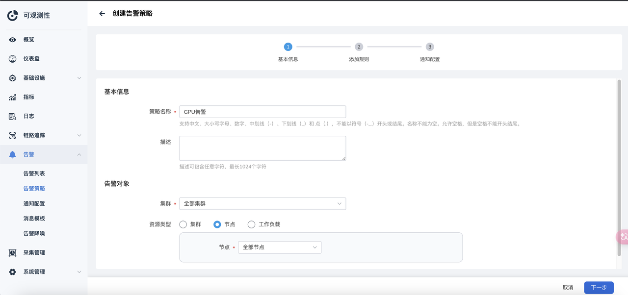Open the 采集管理 collection management section
628x295 pixels.
pos(33,252)
